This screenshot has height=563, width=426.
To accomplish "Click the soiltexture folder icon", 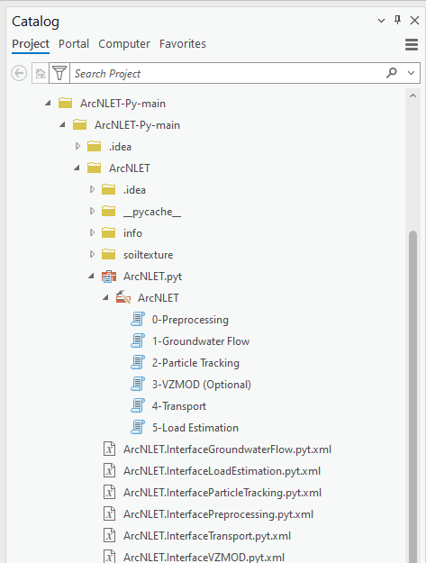I will click(x=108, y=254).
